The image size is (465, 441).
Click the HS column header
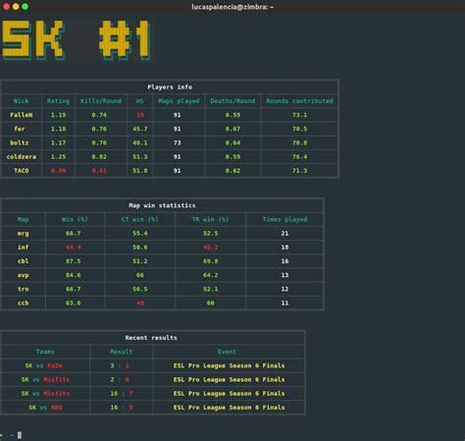(140, 101)
